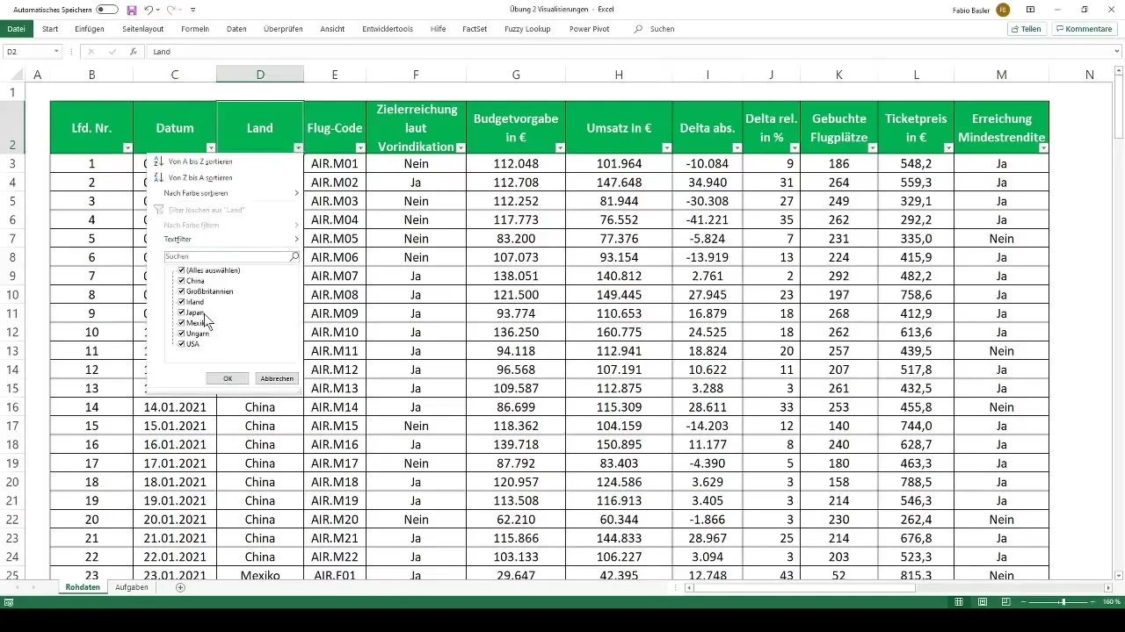The image size is (1125, 632).
Task: Click the zoom out minus icon
Action: coord(1024,602)
